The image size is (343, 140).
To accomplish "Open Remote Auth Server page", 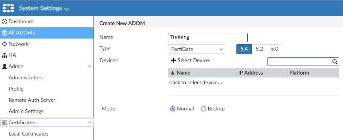I will [x=32, y=100].
